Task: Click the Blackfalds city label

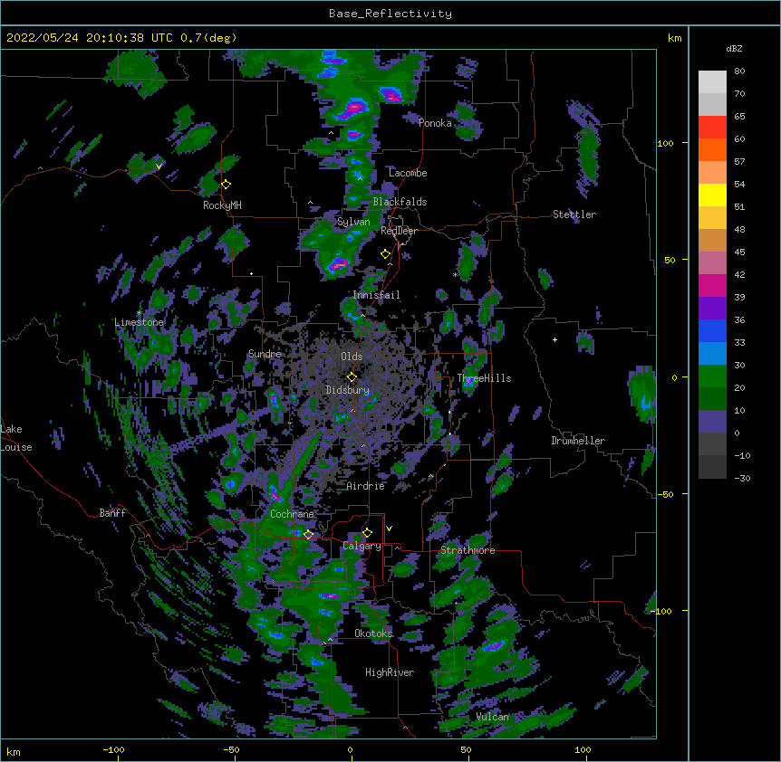Action: (400, 202)
